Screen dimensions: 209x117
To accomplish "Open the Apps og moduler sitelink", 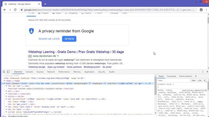I will pos(56,67).
